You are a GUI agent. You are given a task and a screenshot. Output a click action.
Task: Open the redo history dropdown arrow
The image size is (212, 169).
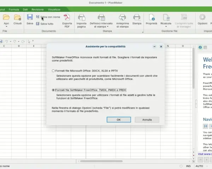click(19, 42)
